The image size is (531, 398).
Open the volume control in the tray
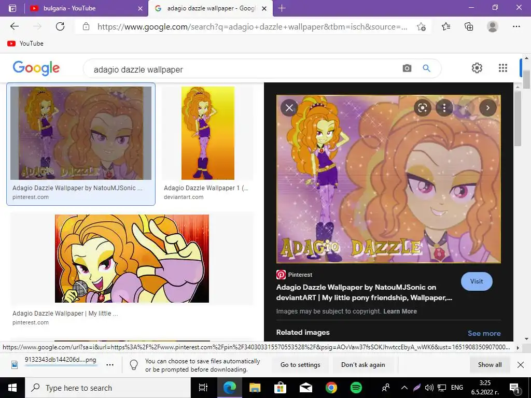click(x=429, y=388)
